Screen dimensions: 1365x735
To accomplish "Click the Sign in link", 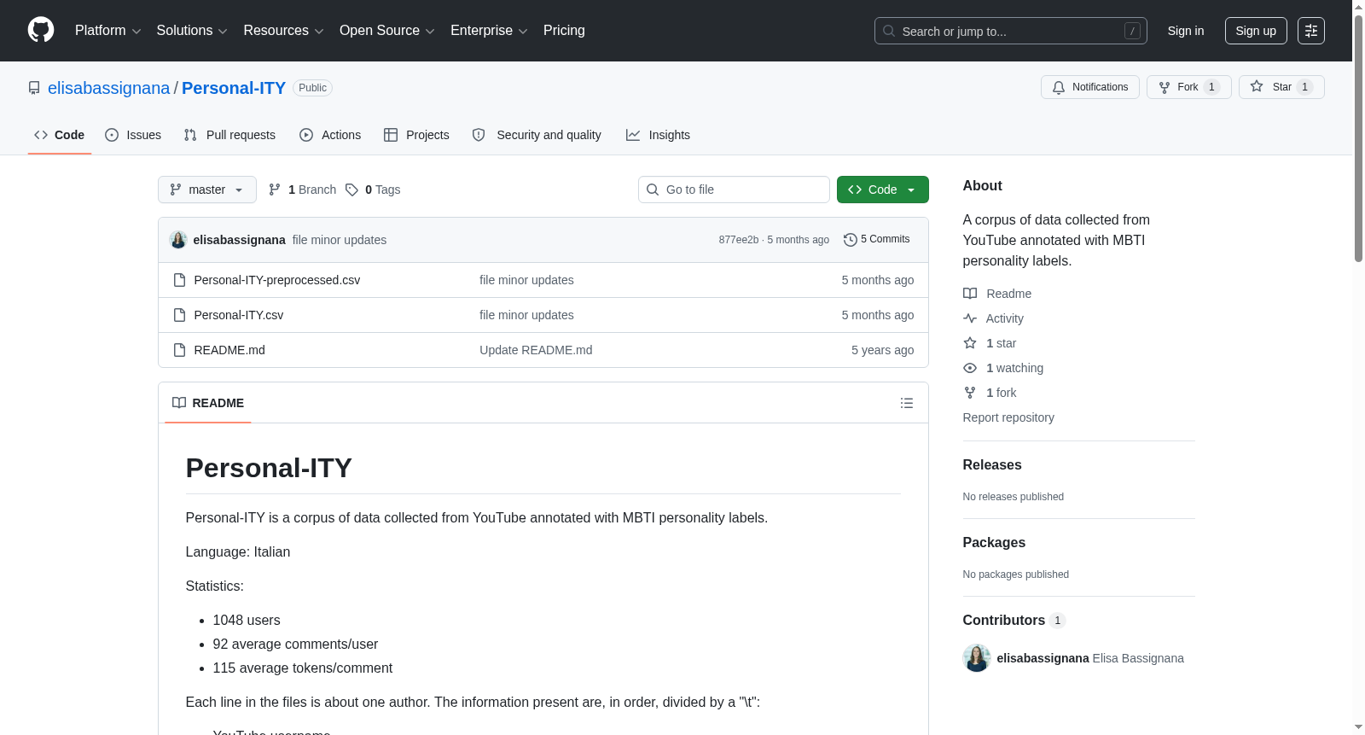I will (1186, 31).
